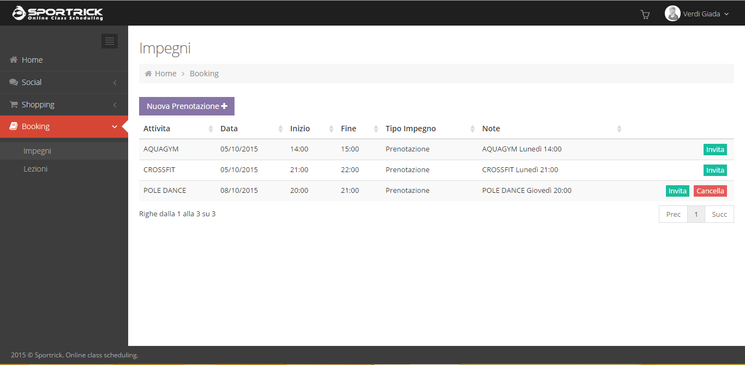Select page 1 in pagination
The height and width of the screenshot is (365, 745).
tap(696, 214)
